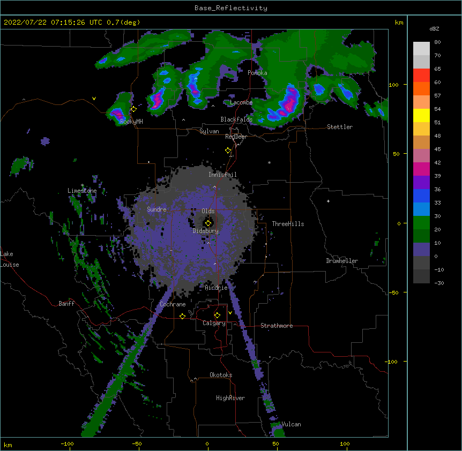Viewport: 462px width, 451px height.
Task: Click the Banff label
Action: (x=66, y=304)
